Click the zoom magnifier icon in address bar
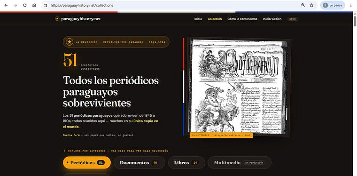The height and width of the screenshot is (176, 357). point(303,5)
